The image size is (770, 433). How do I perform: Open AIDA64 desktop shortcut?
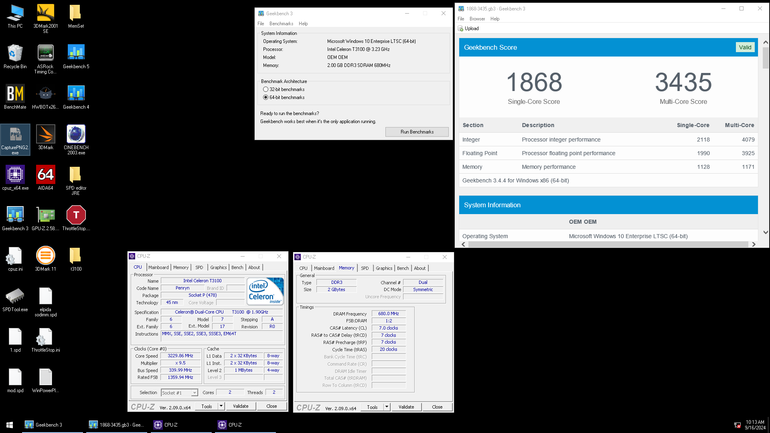tap(45, 178)
